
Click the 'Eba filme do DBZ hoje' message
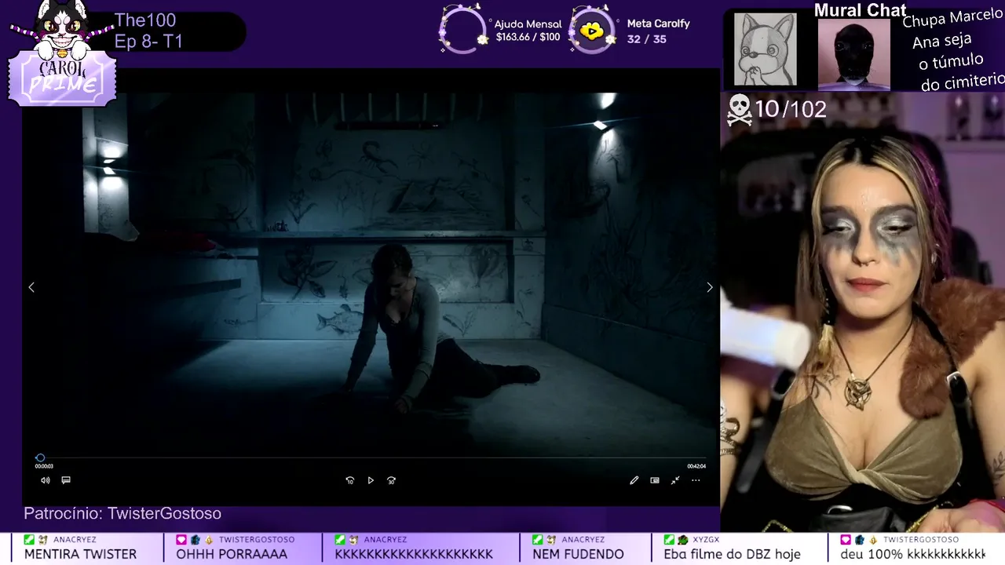point(732,554)
